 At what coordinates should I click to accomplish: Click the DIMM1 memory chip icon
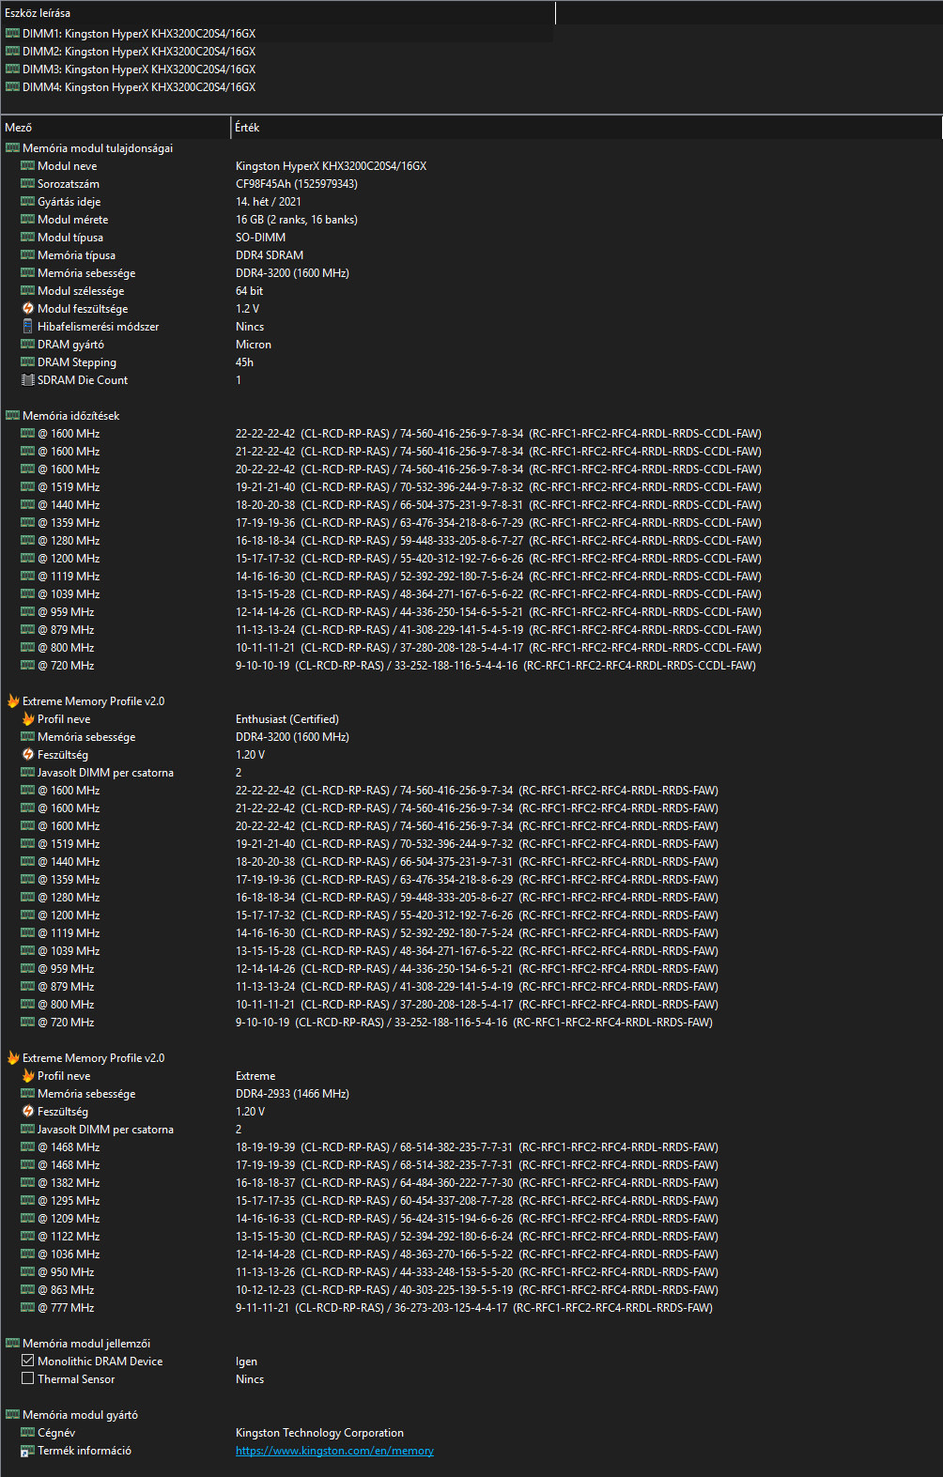pos(12,33)
